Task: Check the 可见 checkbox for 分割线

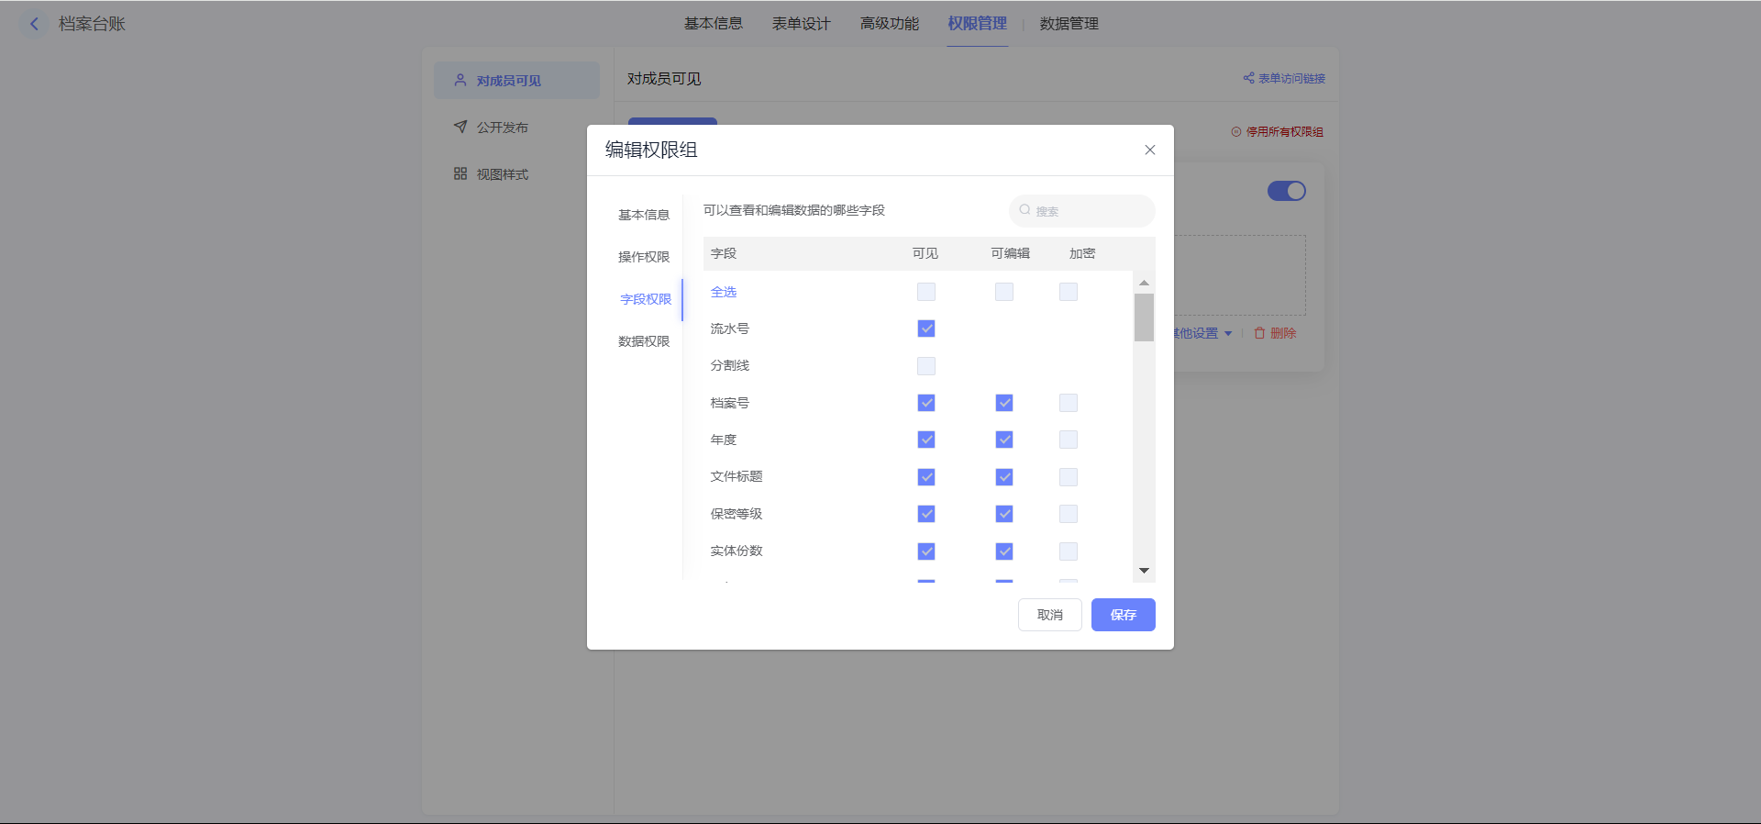Action: click(926, 366)
